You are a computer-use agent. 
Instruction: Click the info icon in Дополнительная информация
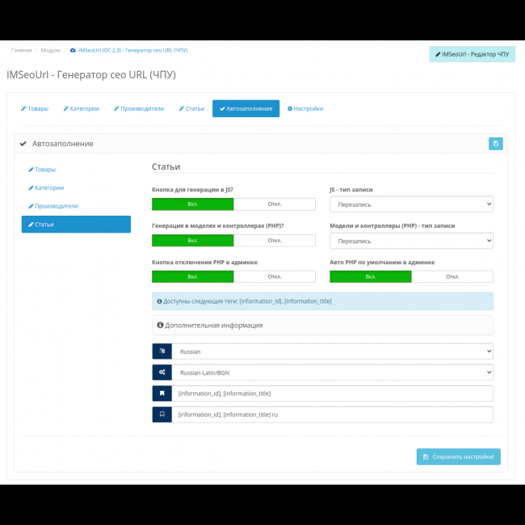160,325
